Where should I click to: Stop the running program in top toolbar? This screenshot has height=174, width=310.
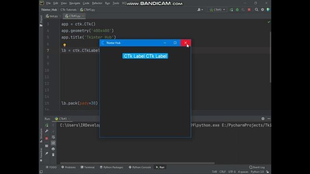tap(249, 10)
